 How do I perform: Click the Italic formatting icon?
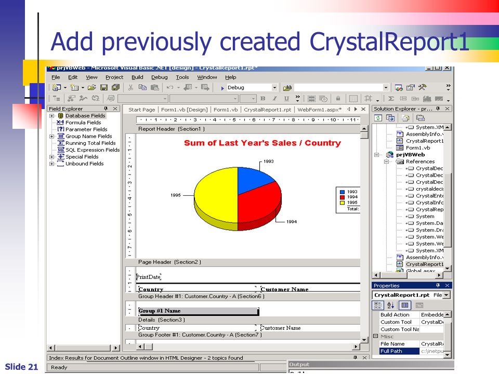(274, 99)
